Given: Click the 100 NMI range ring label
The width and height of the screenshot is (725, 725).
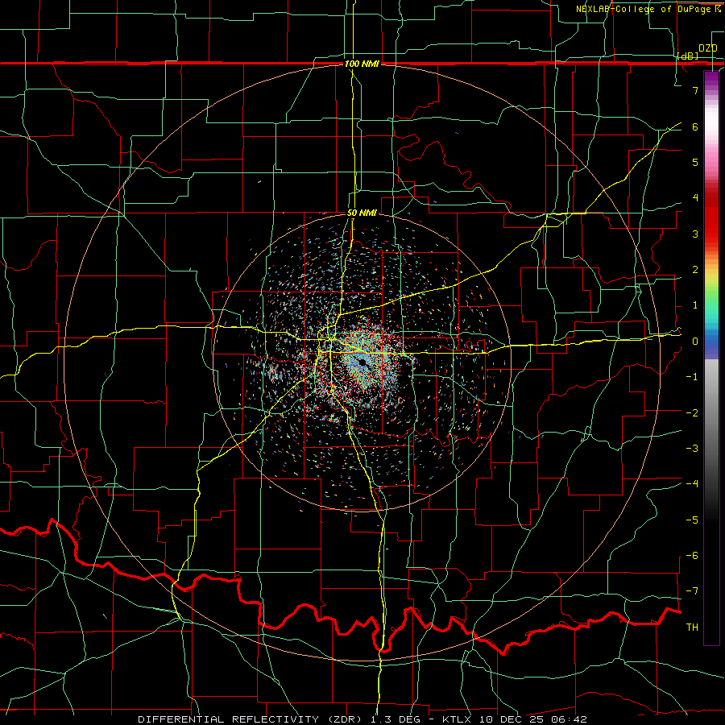Looking at the screenshot, I should (362, 64).
